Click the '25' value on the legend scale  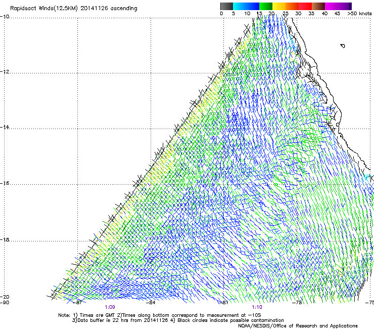pos(285,14)
